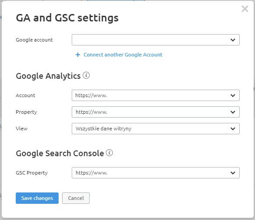Click the Google account field label

click(34, 40)
